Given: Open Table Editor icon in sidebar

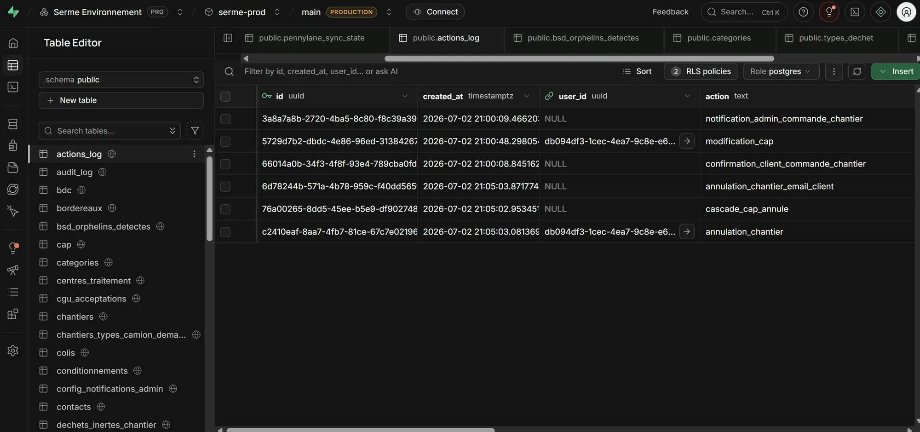Looking at the screenshot, I should click(13, 65).
